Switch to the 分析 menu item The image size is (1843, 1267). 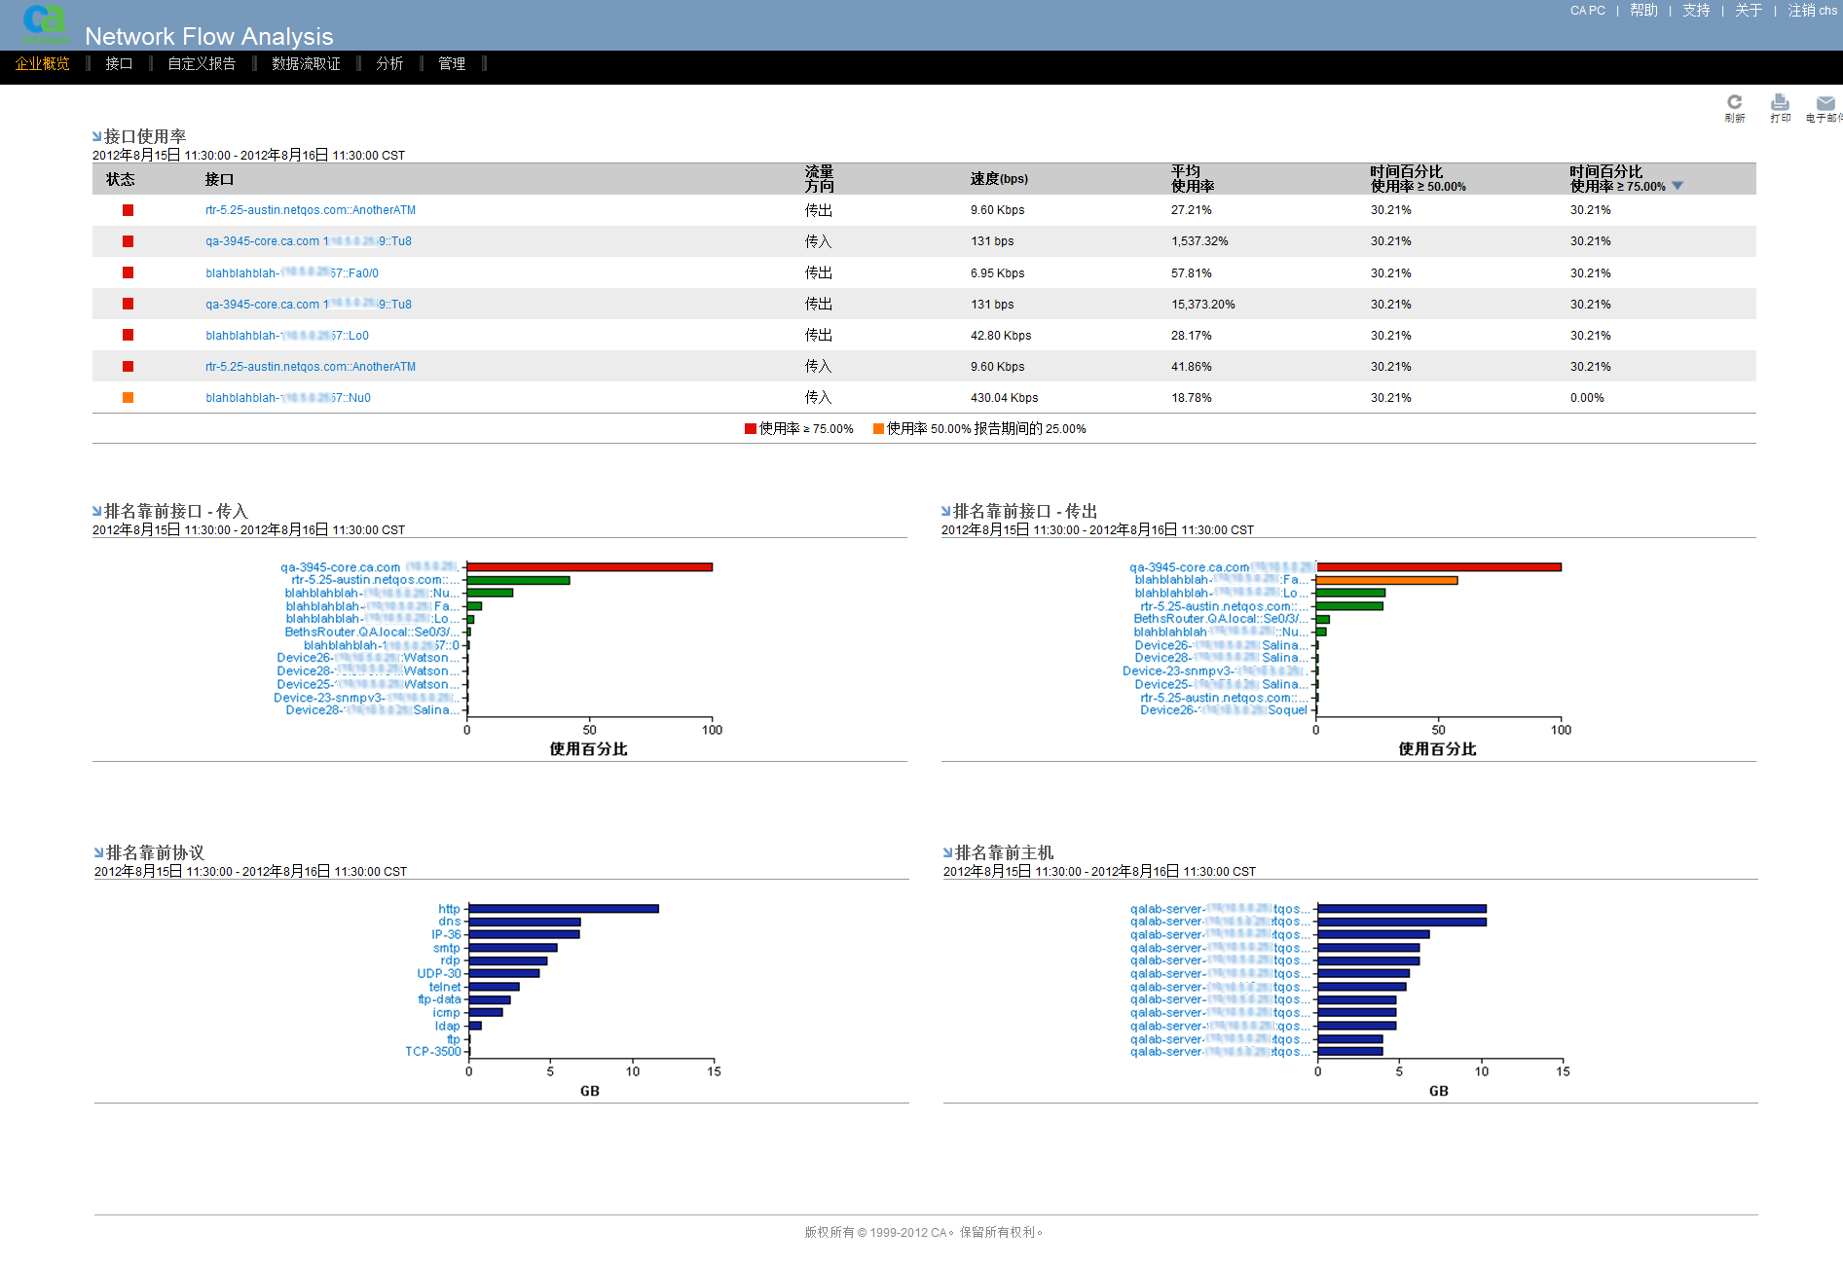pos(389,64)
